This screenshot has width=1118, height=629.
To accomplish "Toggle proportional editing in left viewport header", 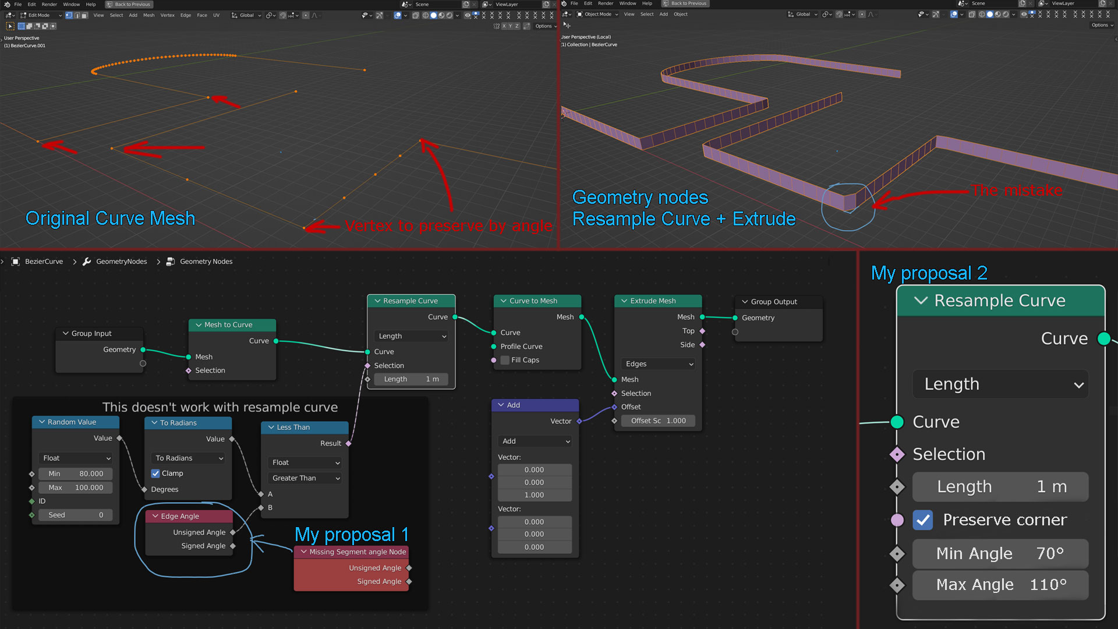I will tap(306, 15).
